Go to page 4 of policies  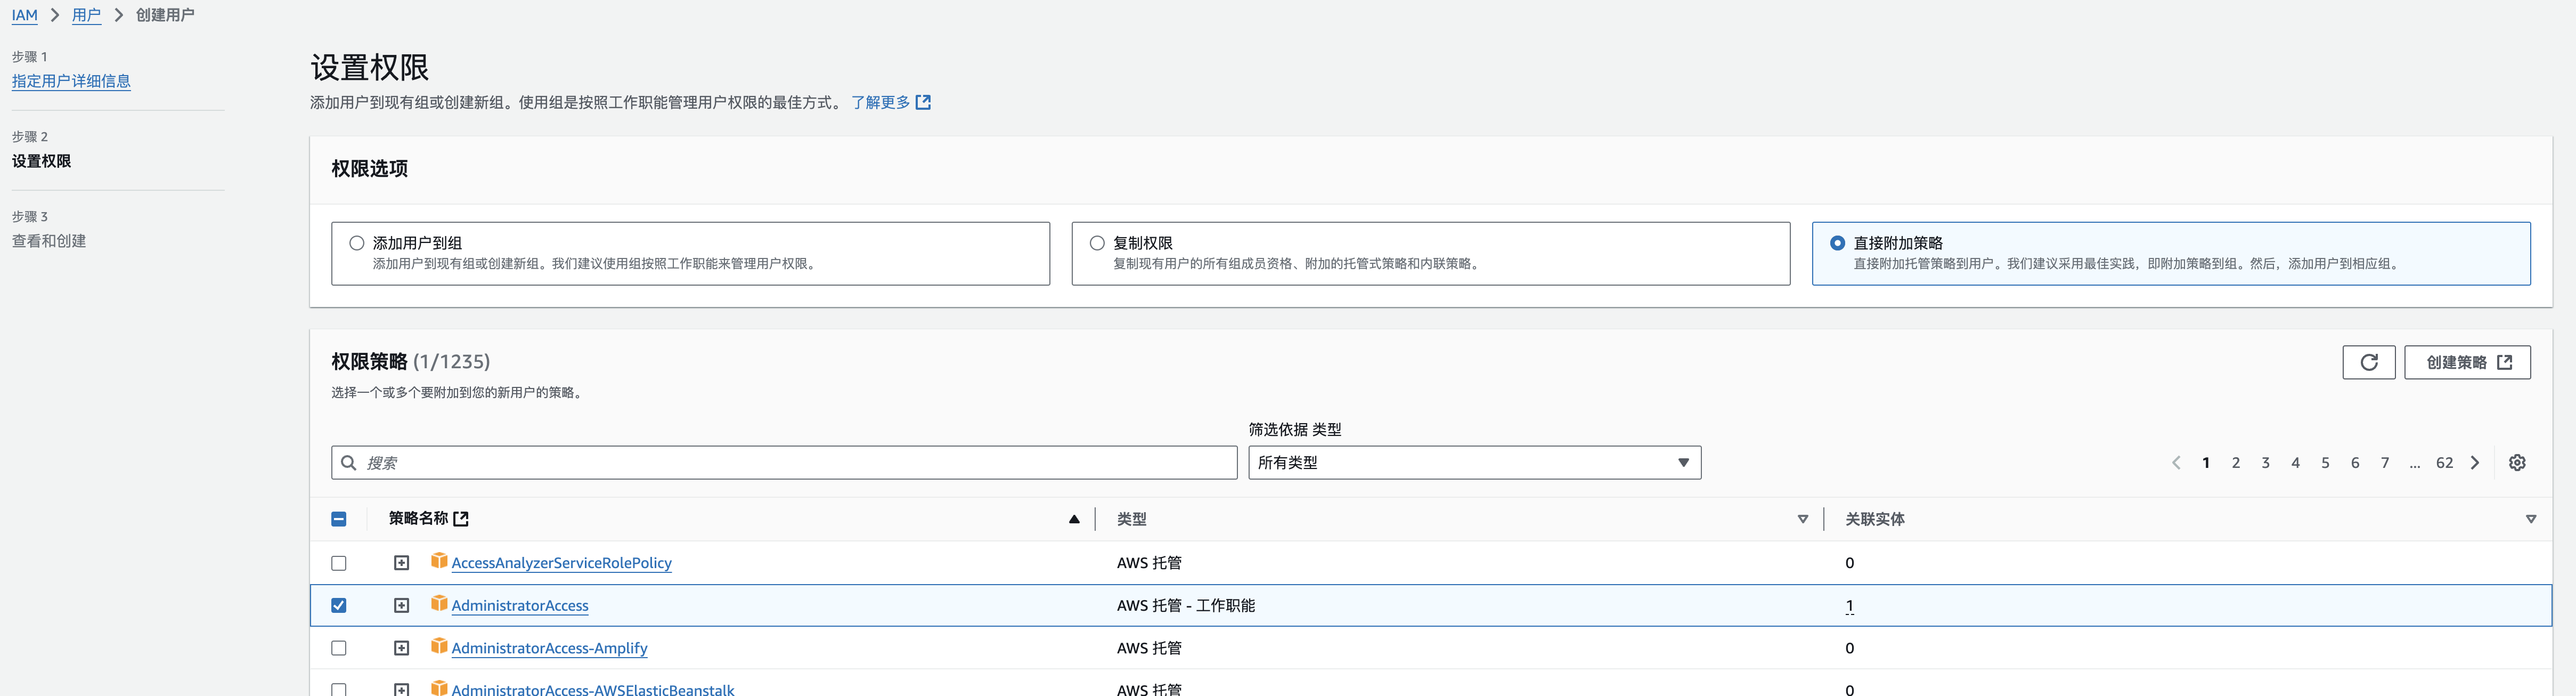coord(2295,462)
